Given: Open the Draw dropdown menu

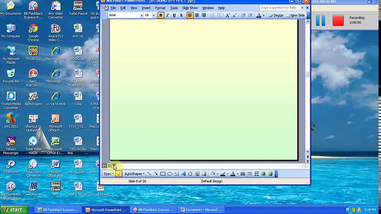Looking at the screenshot, I should (109, 174).
